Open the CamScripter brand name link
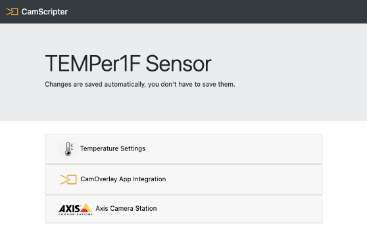The width and height of the screenshot is (367, 239). click(45, 12)
